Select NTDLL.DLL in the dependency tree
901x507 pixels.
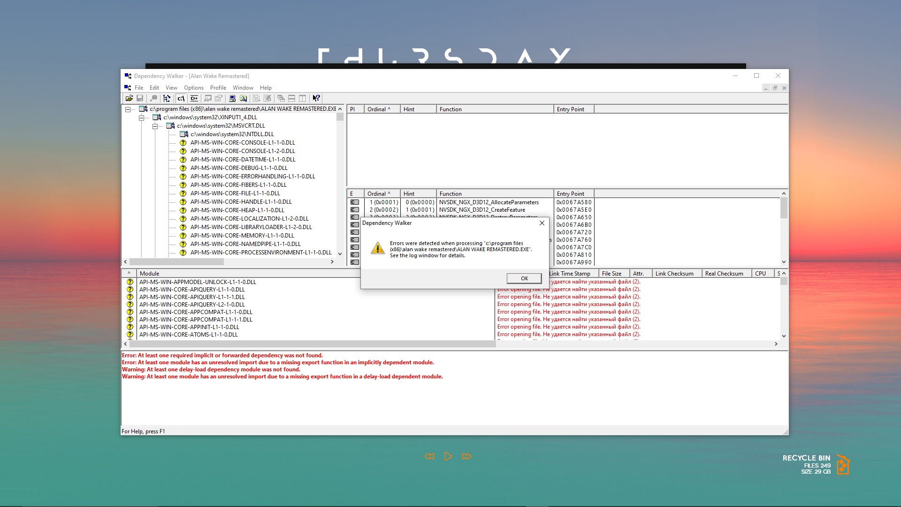click(232, 134)
